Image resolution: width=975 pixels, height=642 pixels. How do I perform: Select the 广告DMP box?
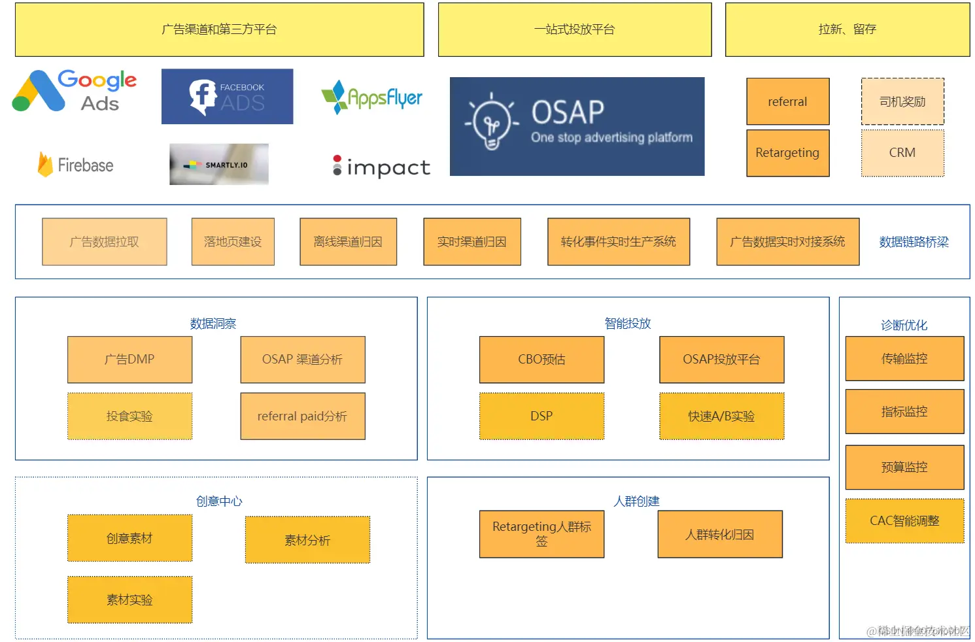pos(130,360)
